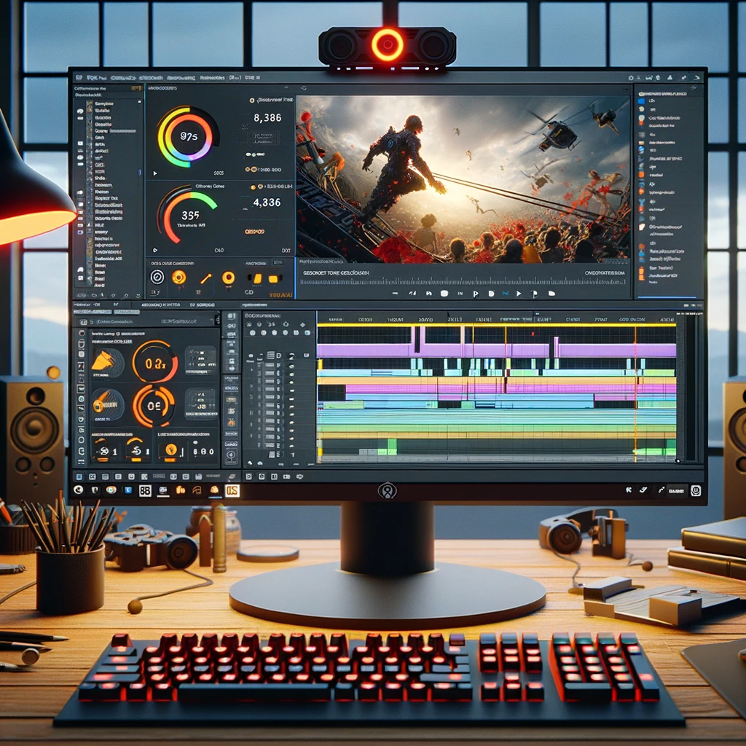Click the orange "OS" icon on taskbar
746x746 pixels.
232,491
